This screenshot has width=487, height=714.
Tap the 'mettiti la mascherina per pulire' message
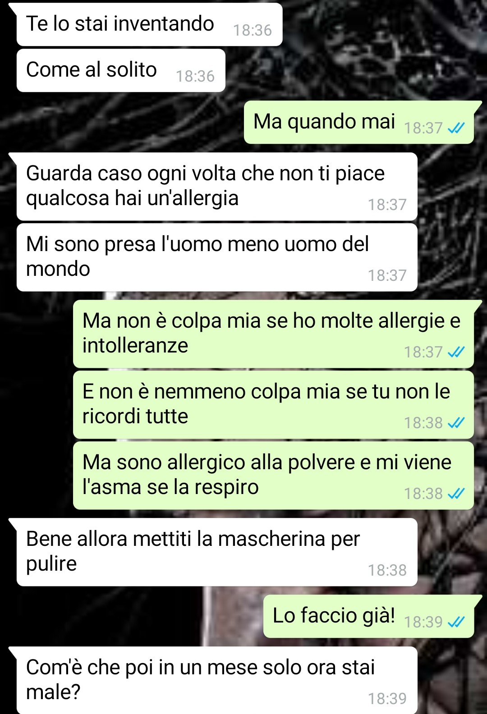click(216, 552)
